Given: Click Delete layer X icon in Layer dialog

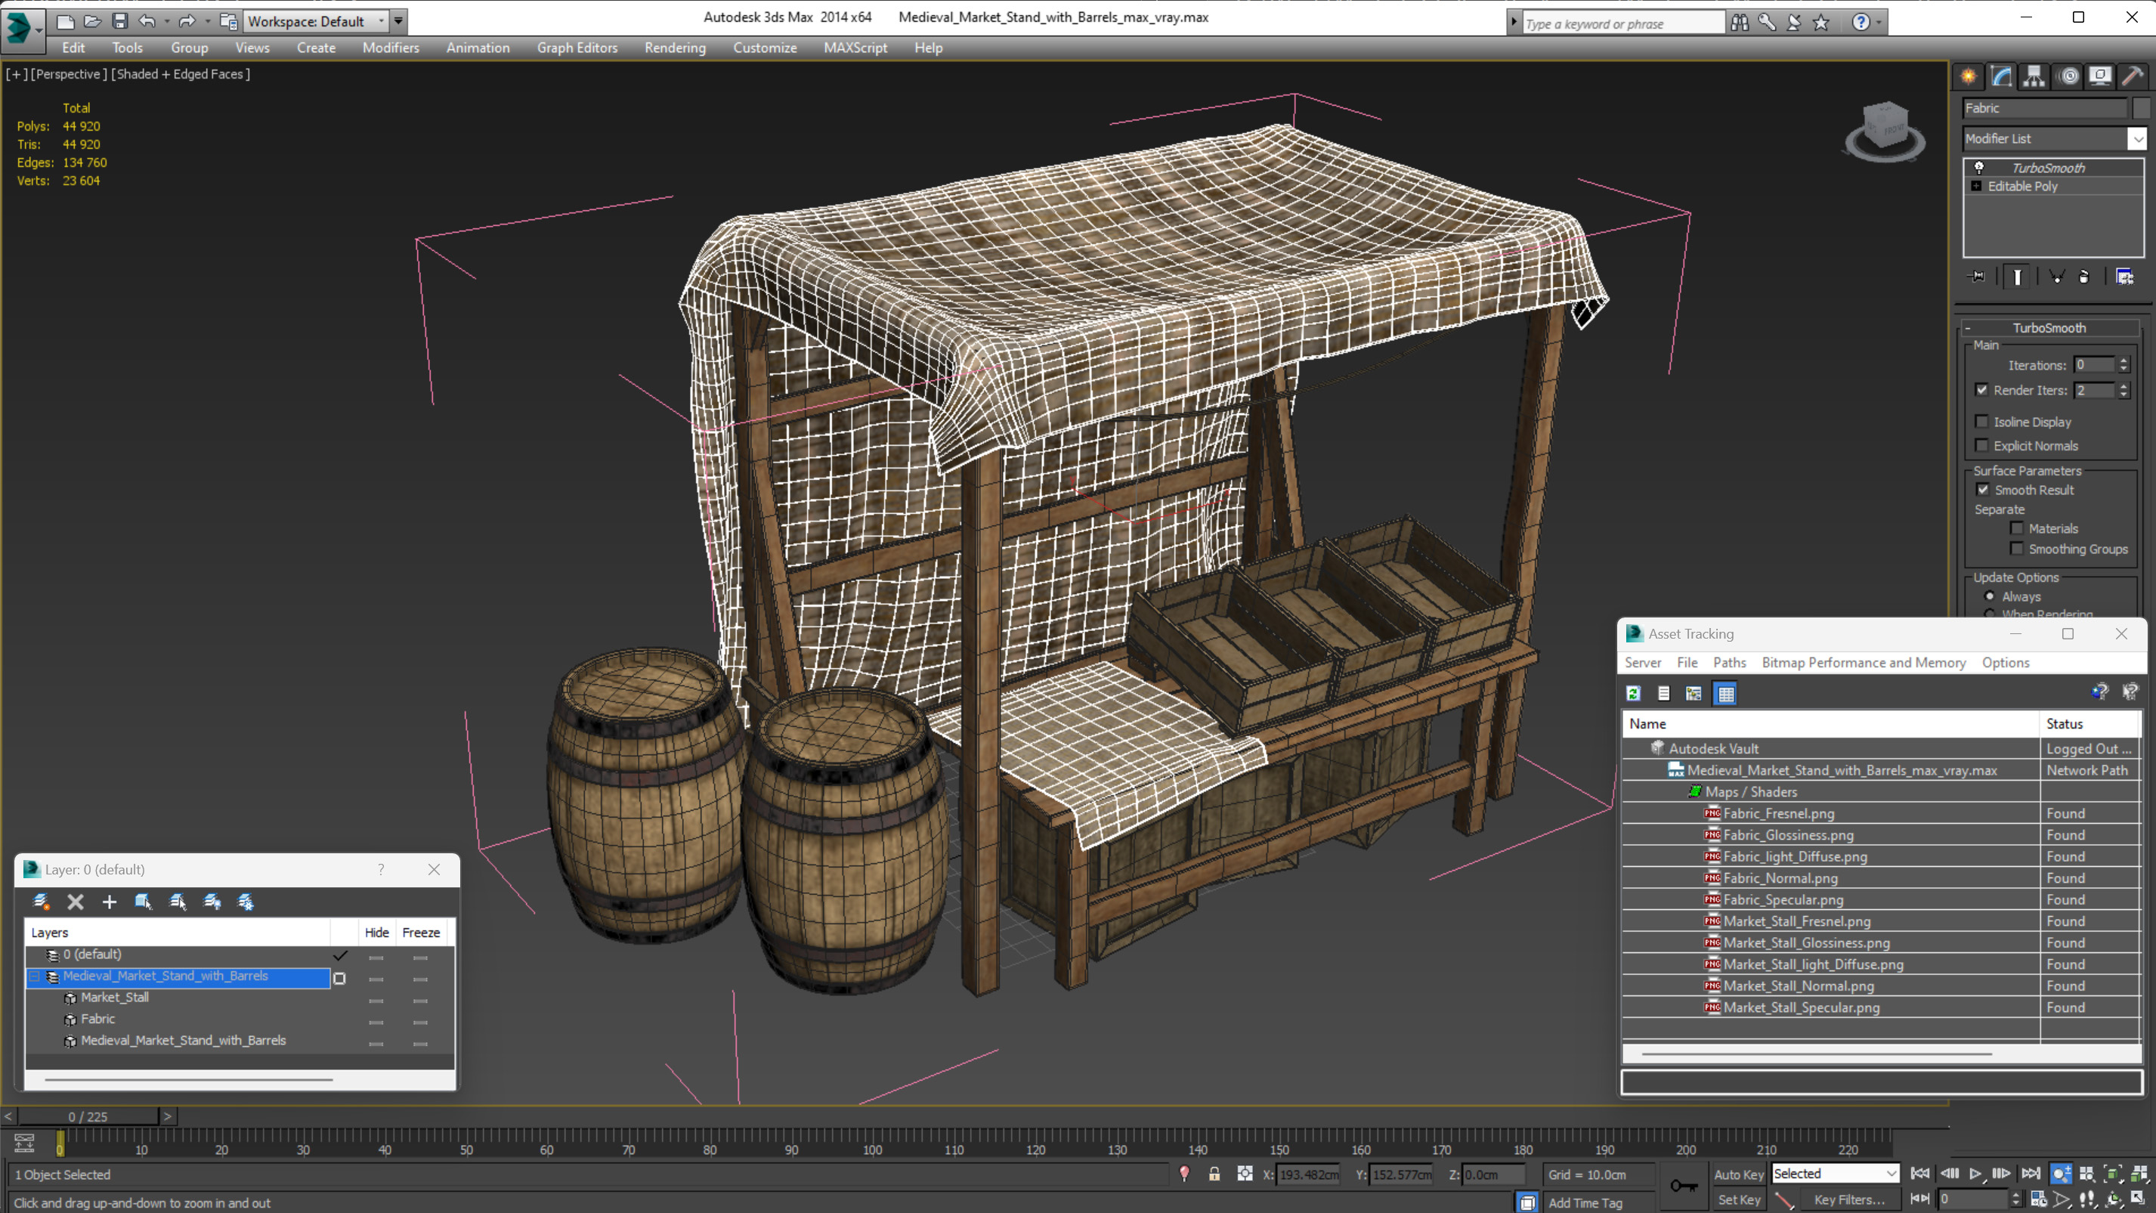Looking at the screenshot, I should point(76,902).
